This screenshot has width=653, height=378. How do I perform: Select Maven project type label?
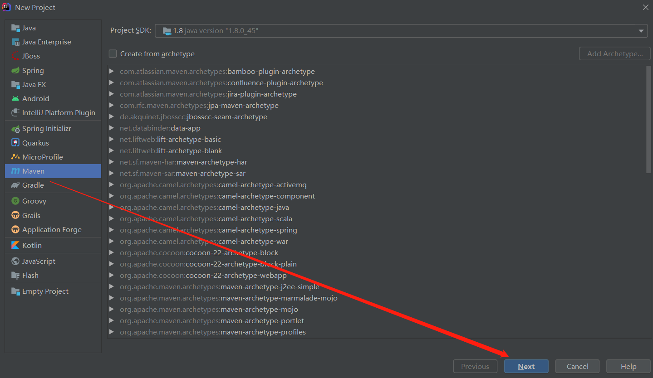34,171
